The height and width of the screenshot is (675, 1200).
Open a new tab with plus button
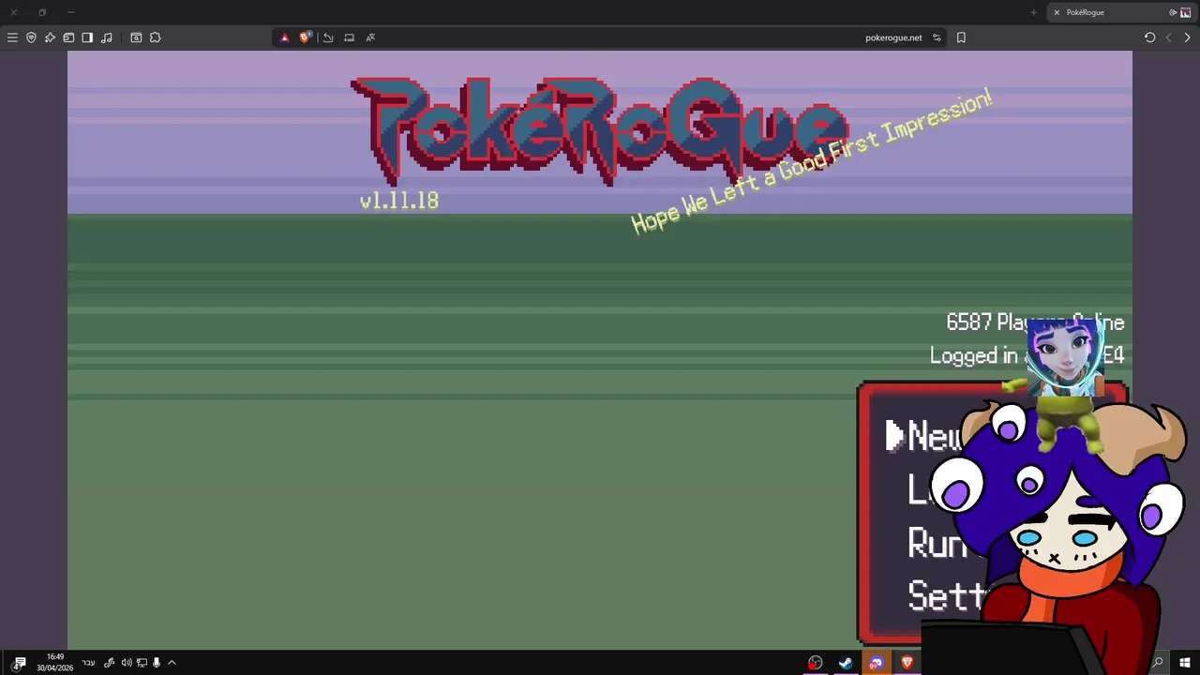(x=1033, y=12)
